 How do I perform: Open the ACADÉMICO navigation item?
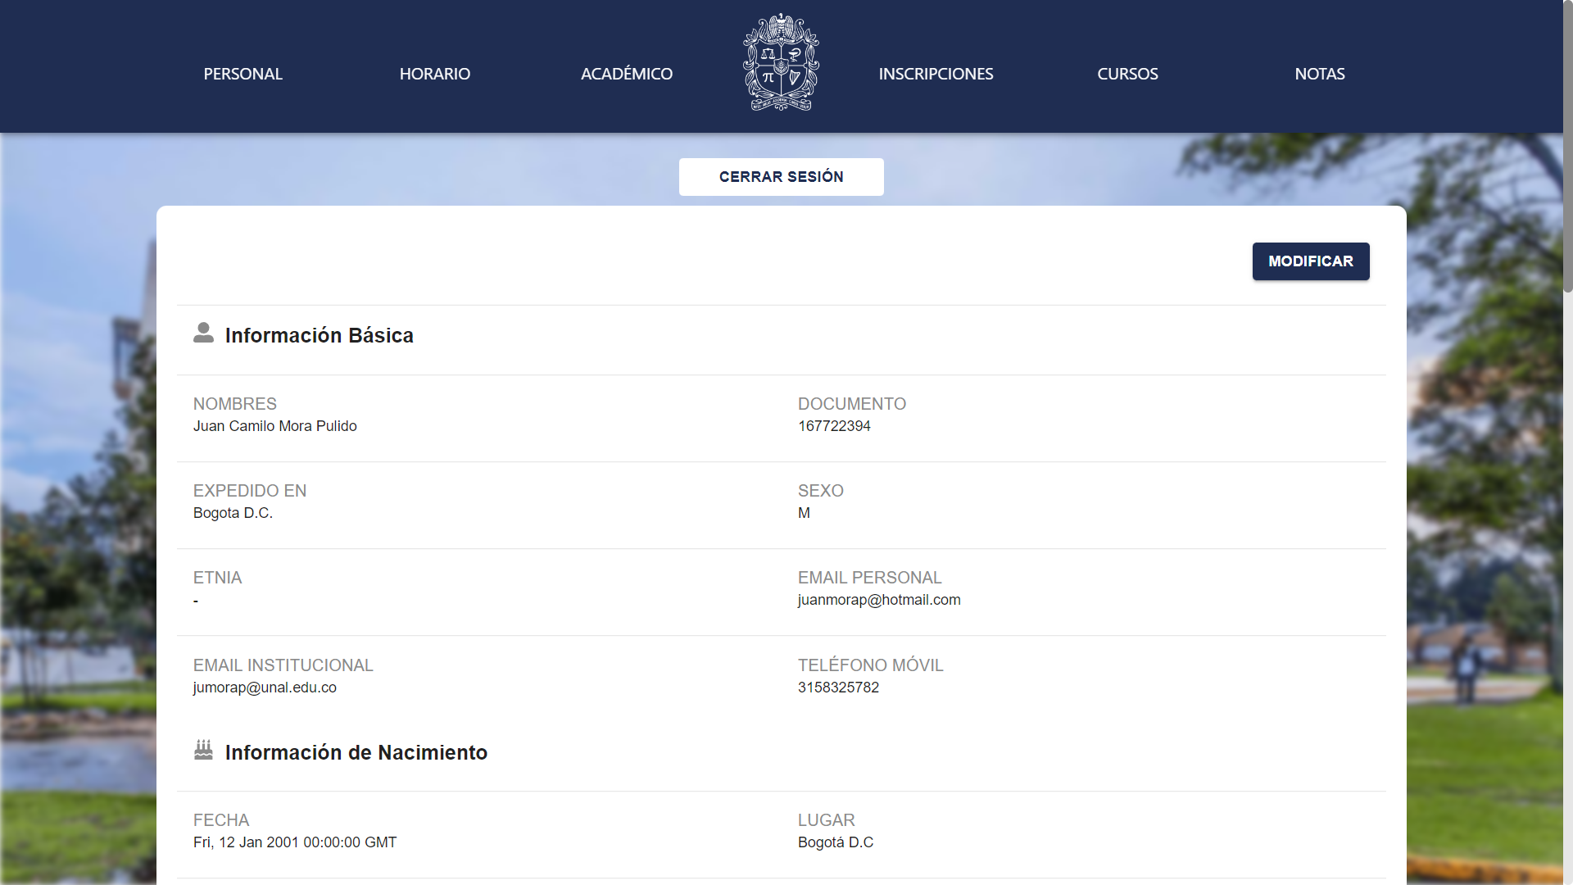coord(626,74)
